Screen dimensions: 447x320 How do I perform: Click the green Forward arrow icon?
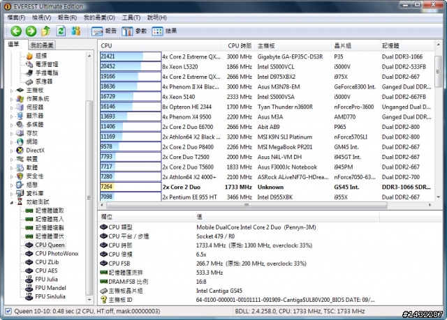[x=31, y=31]
